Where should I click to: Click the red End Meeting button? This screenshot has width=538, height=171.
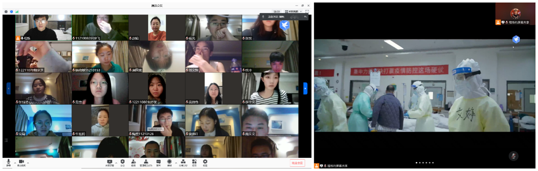tap(297, 163)
